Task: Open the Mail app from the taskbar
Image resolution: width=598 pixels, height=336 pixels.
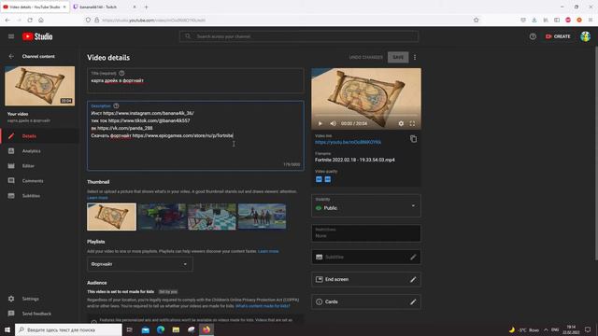Action: coord(146,329)
